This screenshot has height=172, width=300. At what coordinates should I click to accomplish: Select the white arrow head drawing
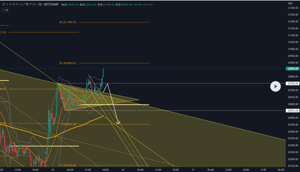118,123
